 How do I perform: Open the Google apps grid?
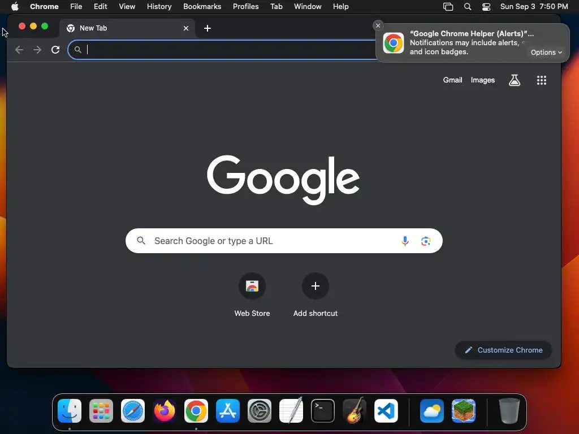541,80
